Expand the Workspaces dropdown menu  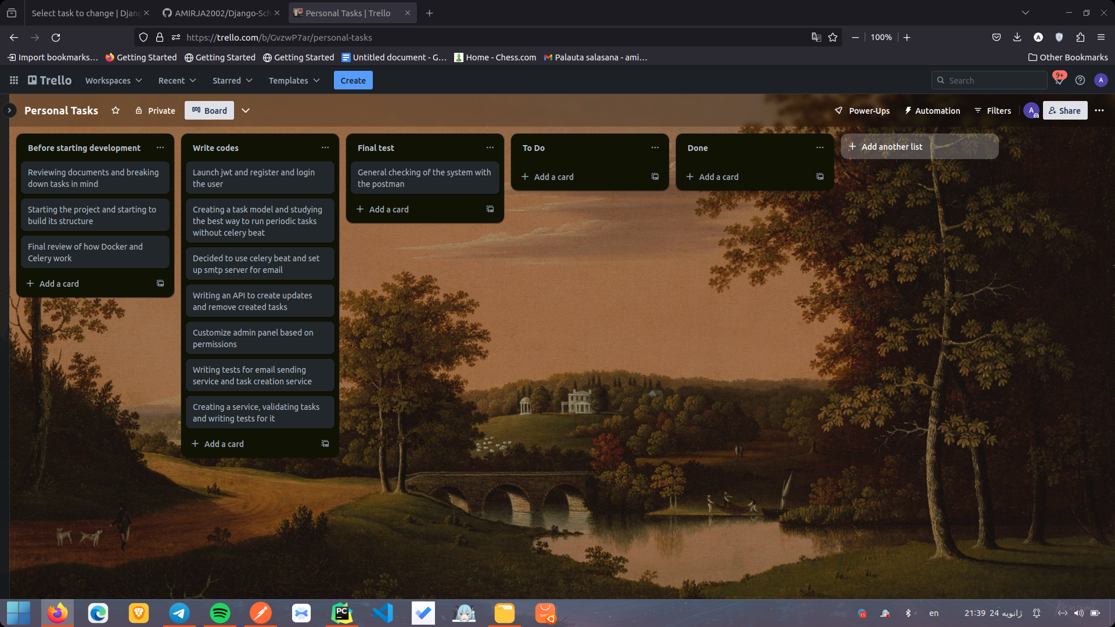pos(113,80)
